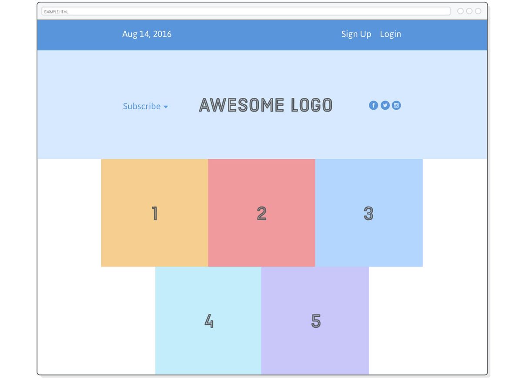Click the middle browser window control circle
The image size is (522, 380).
click(468, 11)
